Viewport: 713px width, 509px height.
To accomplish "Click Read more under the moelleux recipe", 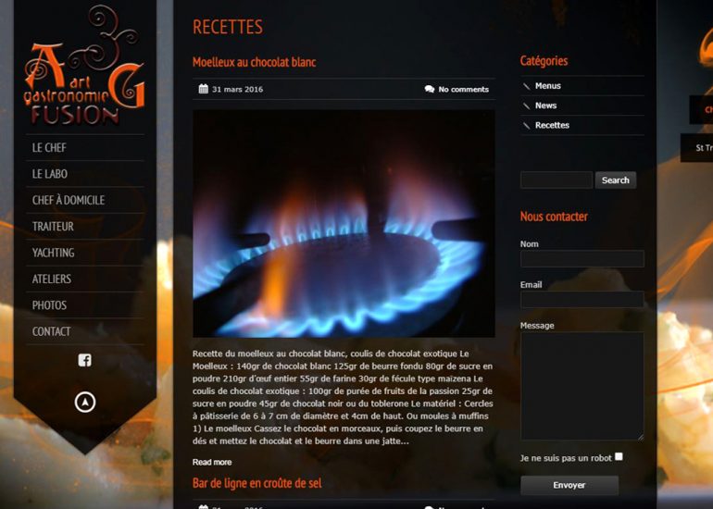I will [212, 462].
